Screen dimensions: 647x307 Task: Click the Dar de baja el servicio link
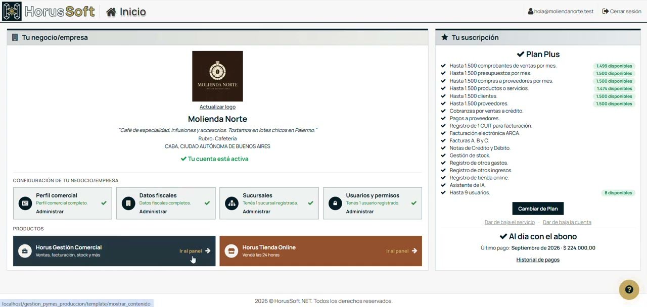click(510, 222)
